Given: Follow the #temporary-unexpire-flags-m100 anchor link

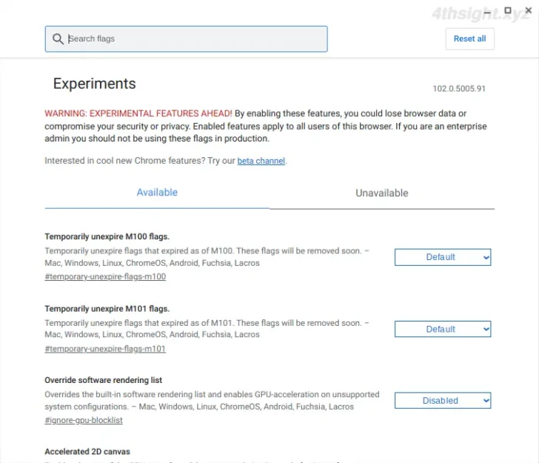Looking at the screenshot, I should [x=105, y=276].
